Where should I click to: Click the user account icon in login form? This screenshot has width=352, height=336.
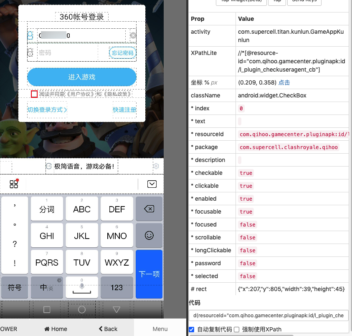click(x=30, y=35)
